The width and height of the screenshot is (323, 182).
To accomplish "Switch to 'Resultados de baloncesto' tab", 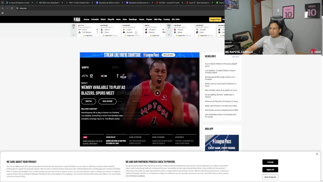I will [x=139, y=3].
